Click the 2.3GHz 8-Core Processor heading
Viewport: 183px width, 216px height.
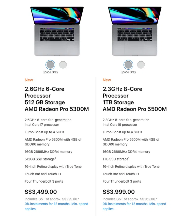tap(122, 92)
